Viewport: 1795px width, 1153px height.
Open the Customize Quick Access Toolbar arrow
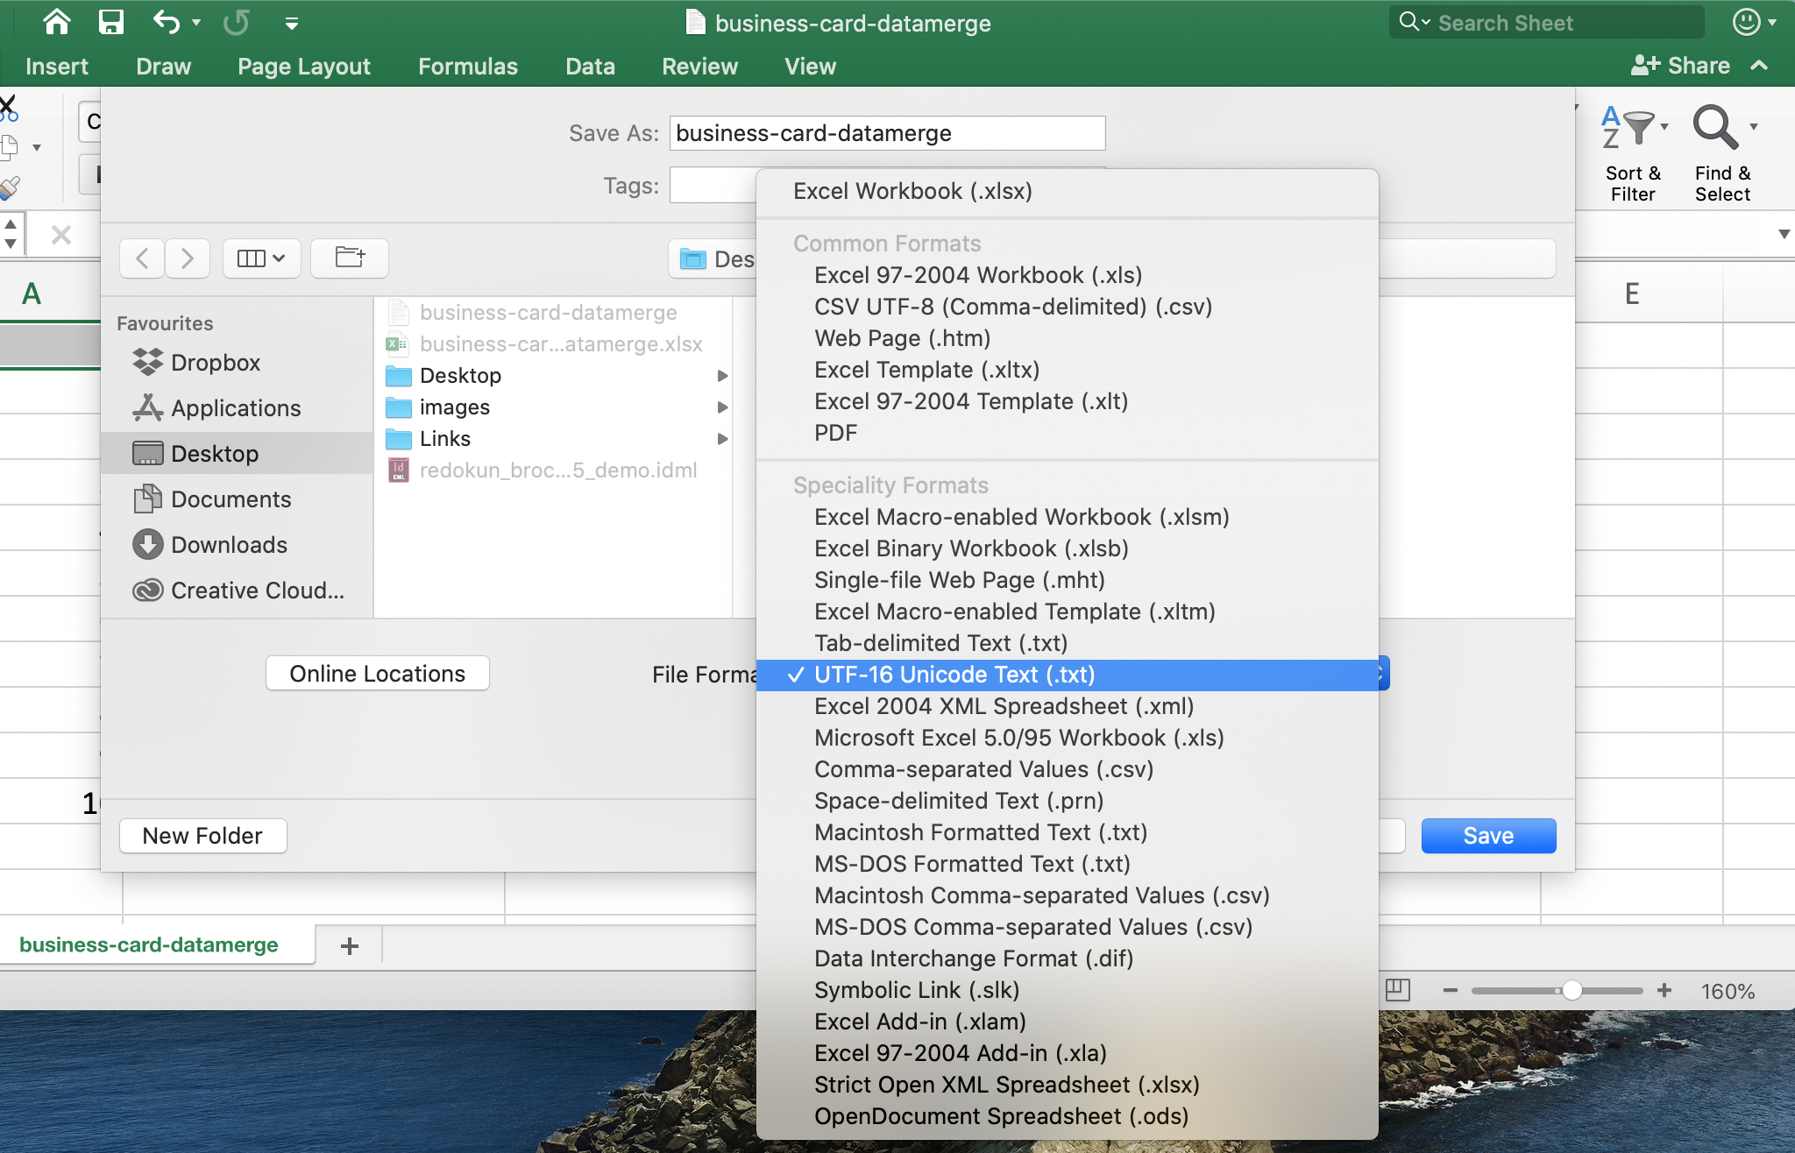coord(292,24)
